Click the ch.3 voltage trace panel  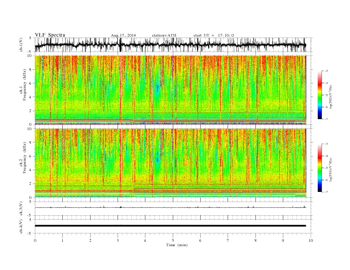click(174, 209)
